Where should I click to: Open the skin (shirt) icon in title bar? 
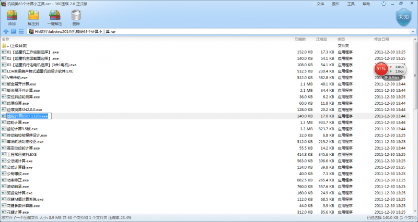pos(384,4)
